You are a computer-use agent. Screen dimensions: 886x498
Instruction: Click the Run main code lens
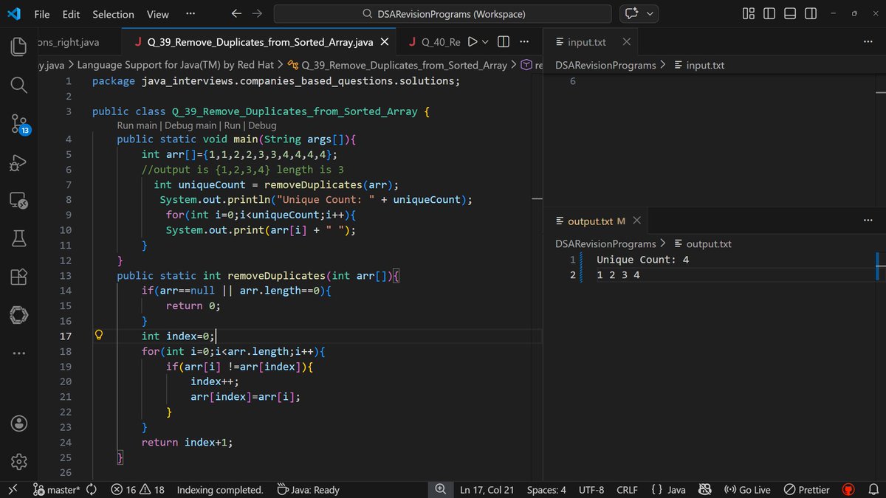137,125
